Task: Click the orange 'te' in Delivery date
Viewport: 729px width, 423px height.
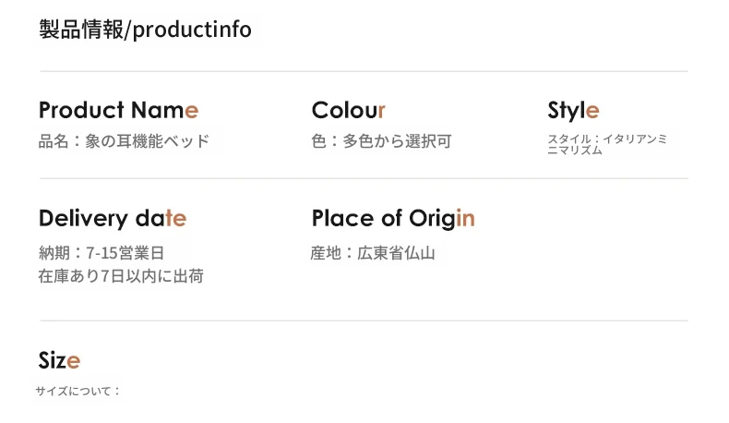Action: [x=176, y=218]
